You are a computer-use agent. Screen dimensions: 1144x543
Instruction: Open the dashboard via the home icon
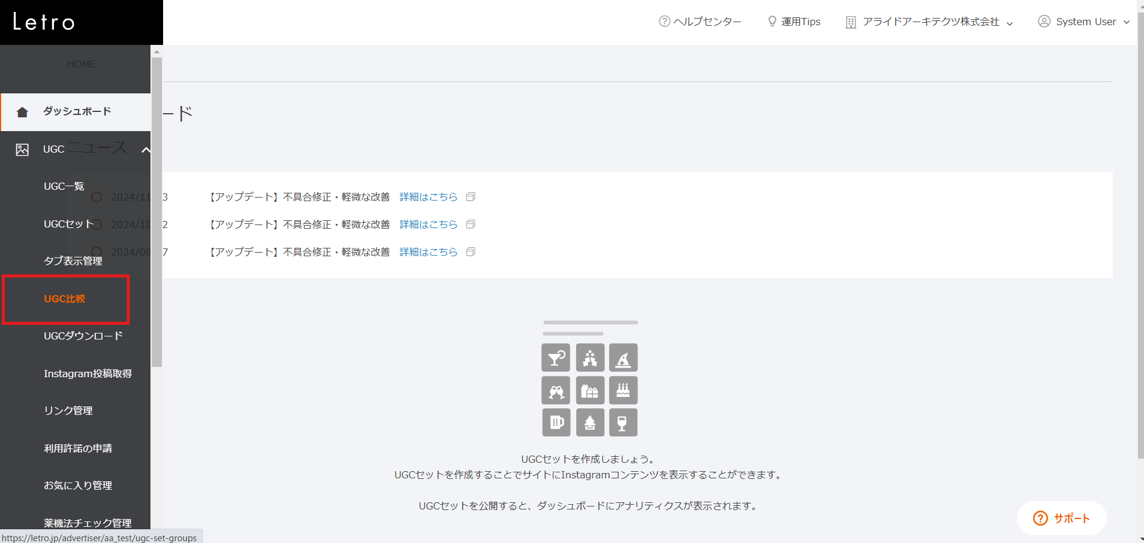pos(23,111)
